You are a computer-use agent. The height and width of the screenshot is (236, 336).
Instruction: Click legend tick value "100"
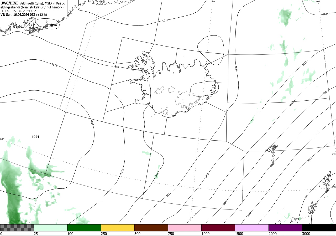[x=70, y=234]
